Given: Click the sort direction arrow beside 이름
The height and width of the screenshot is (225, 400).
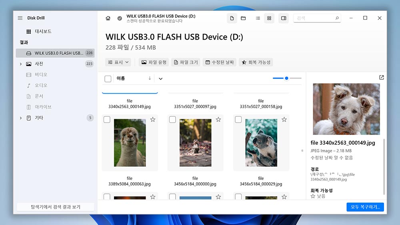Looking at the screenshot, I should point(150,78).
